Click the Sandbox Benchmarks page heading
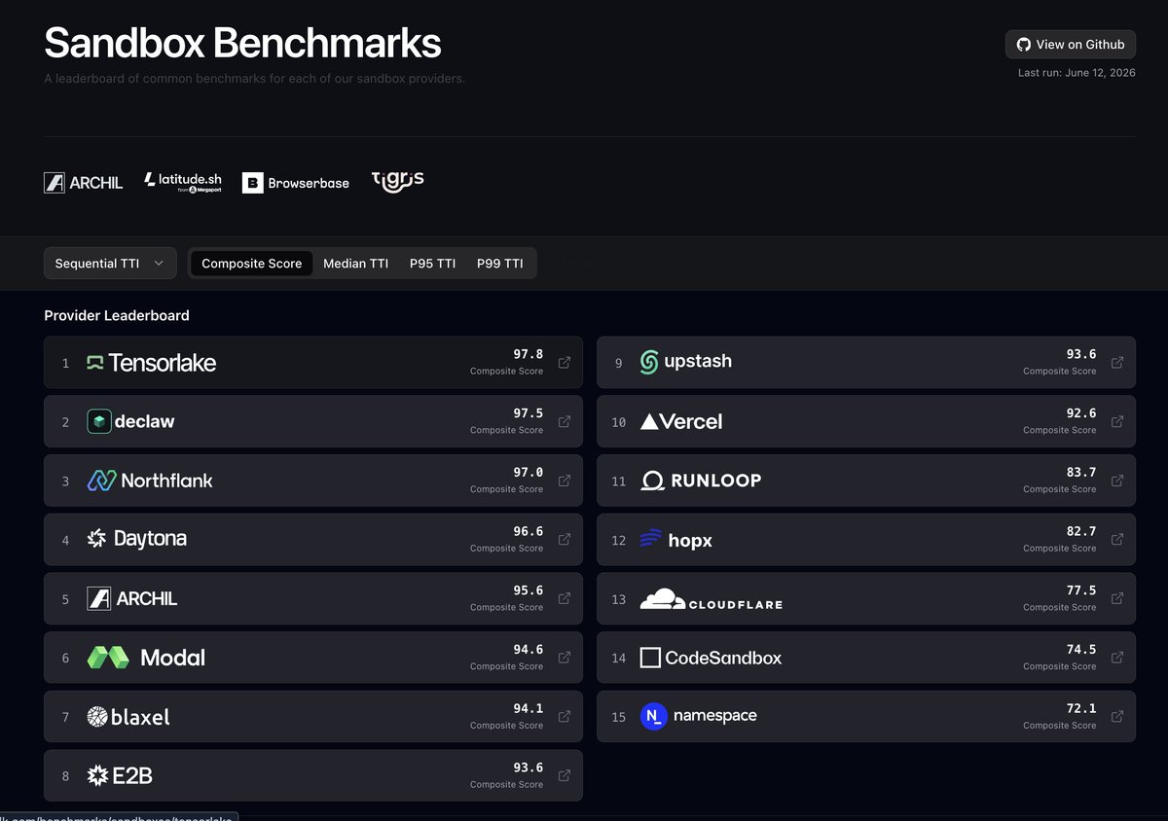This screenshot has height=821, width=1168. (x=242, y=43)
